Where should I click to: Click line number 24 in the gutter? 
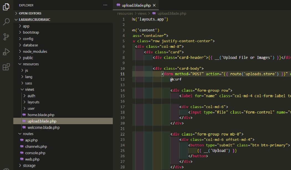(122, 145)
